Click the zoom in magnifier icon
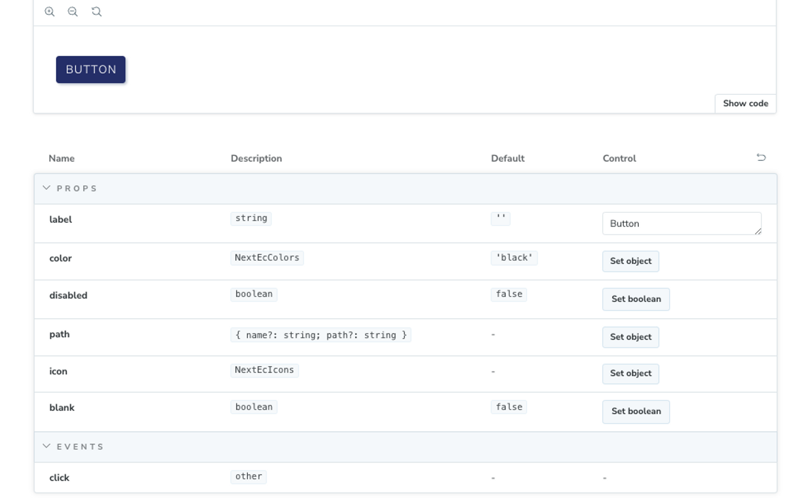The image size is (795, 500). (x=50, y=12)
